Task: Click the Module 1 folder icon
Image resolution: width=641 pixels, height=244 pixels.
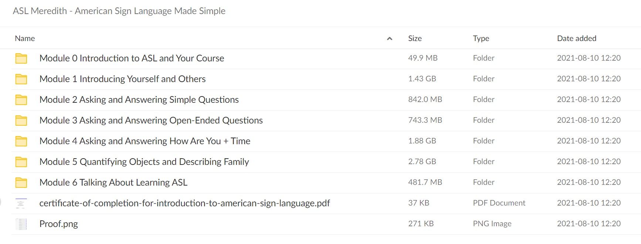Action: tap(21, 79)
